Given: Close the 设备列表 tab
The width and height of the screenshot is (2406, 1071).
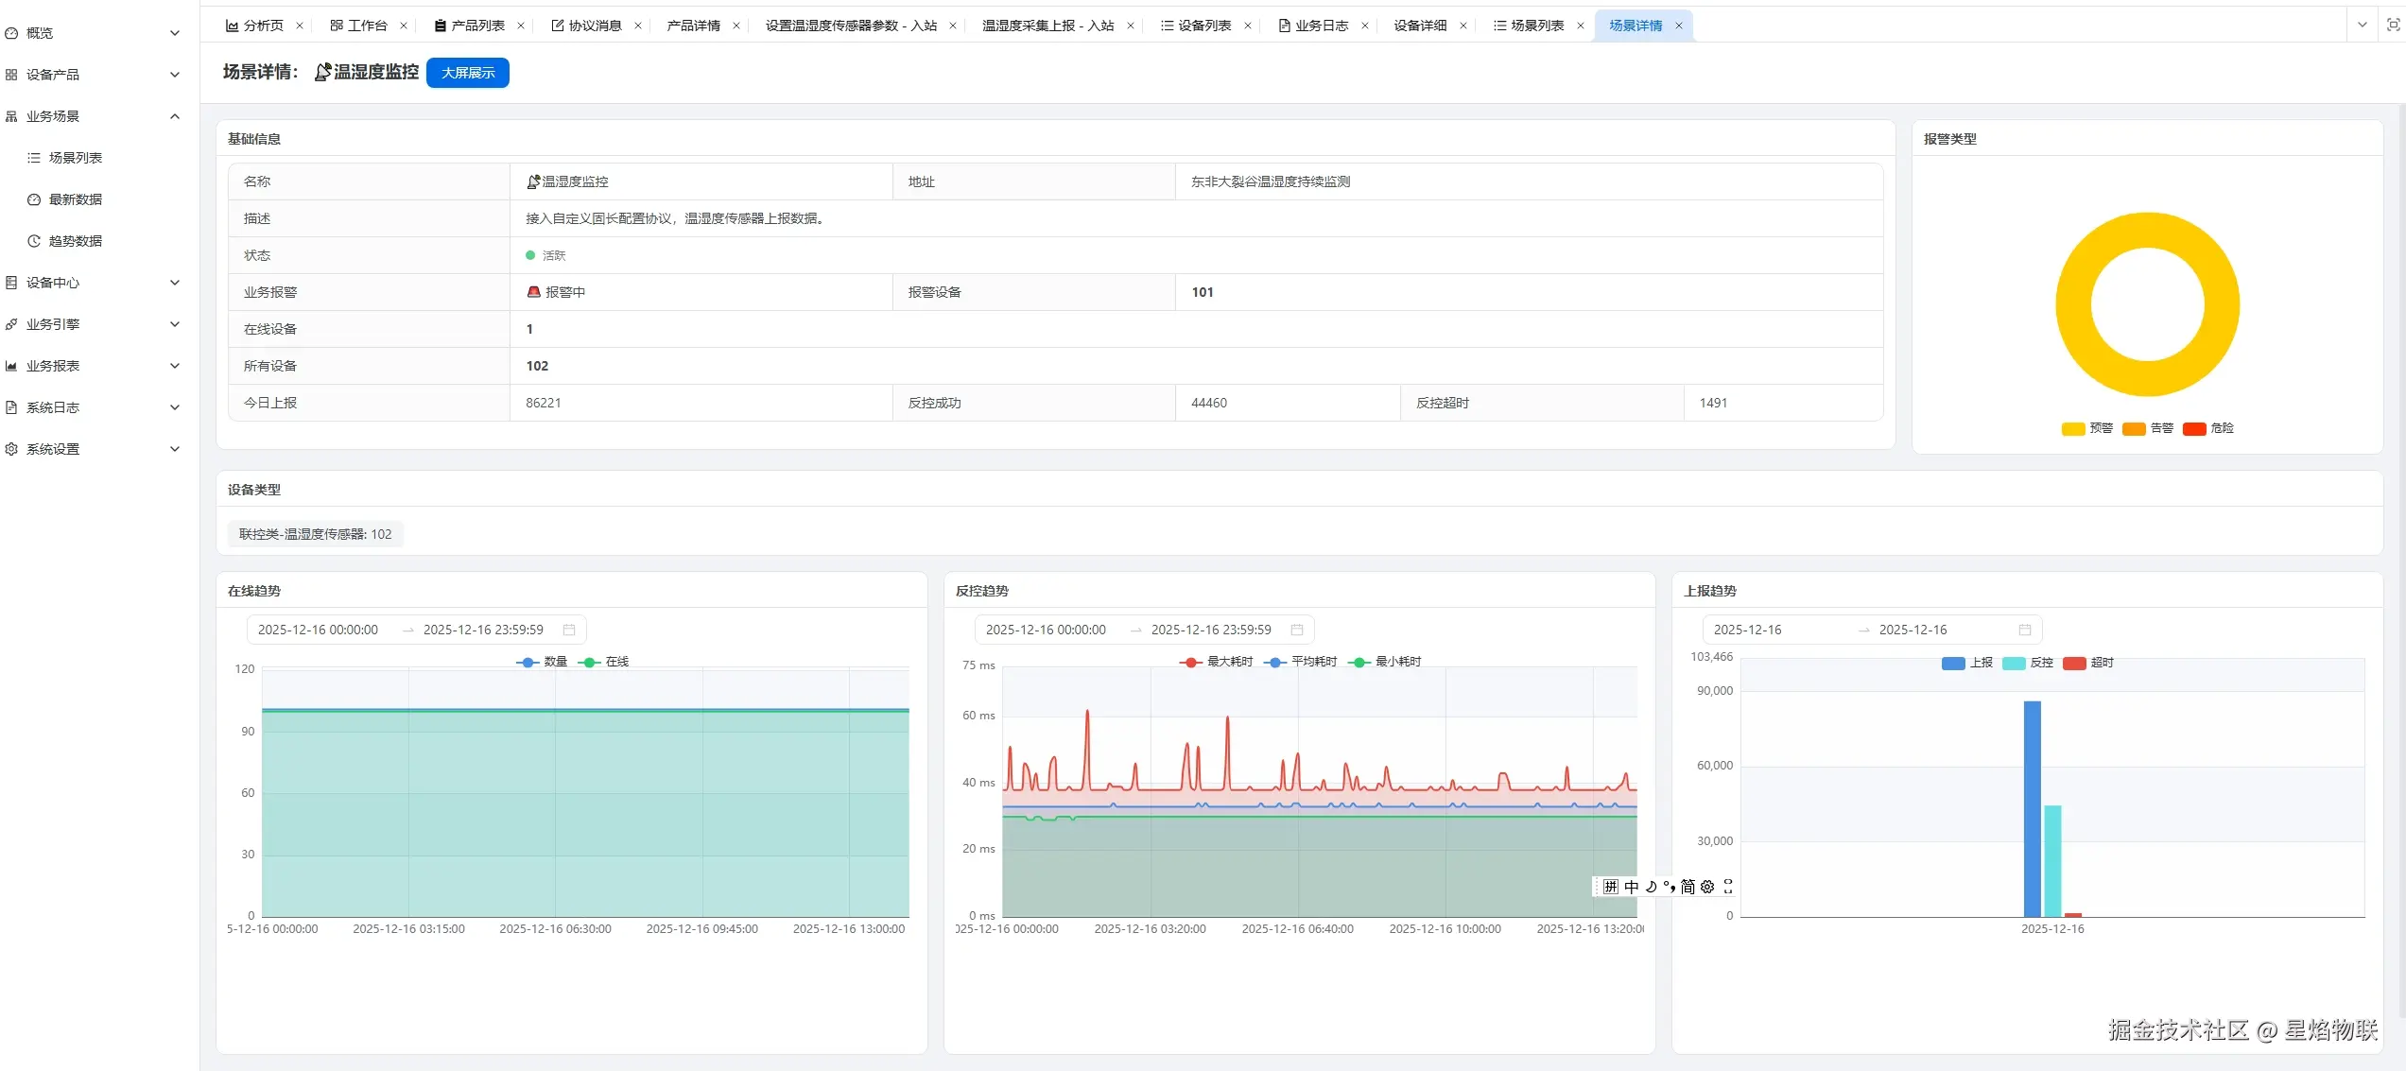Looking at the screenshot, I should tap(1248, 26).
